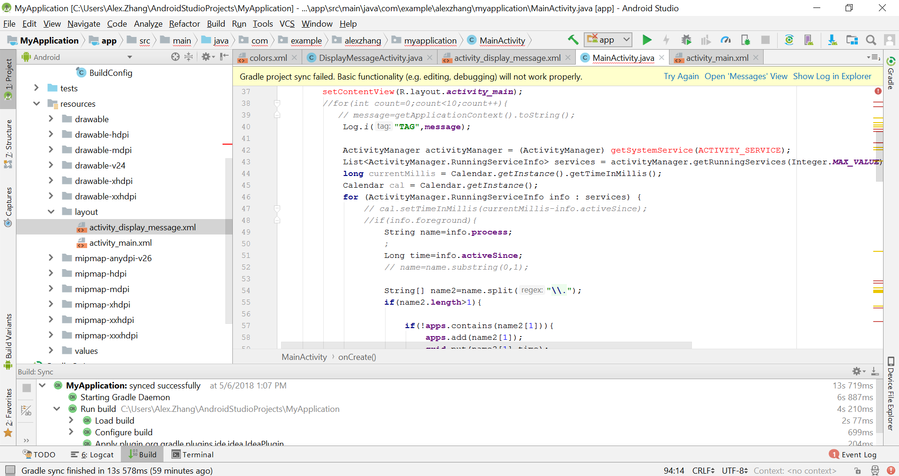Click Apply Changes lightning icon
The height and width of the screenshot is (476, 899).
(666, 40)
